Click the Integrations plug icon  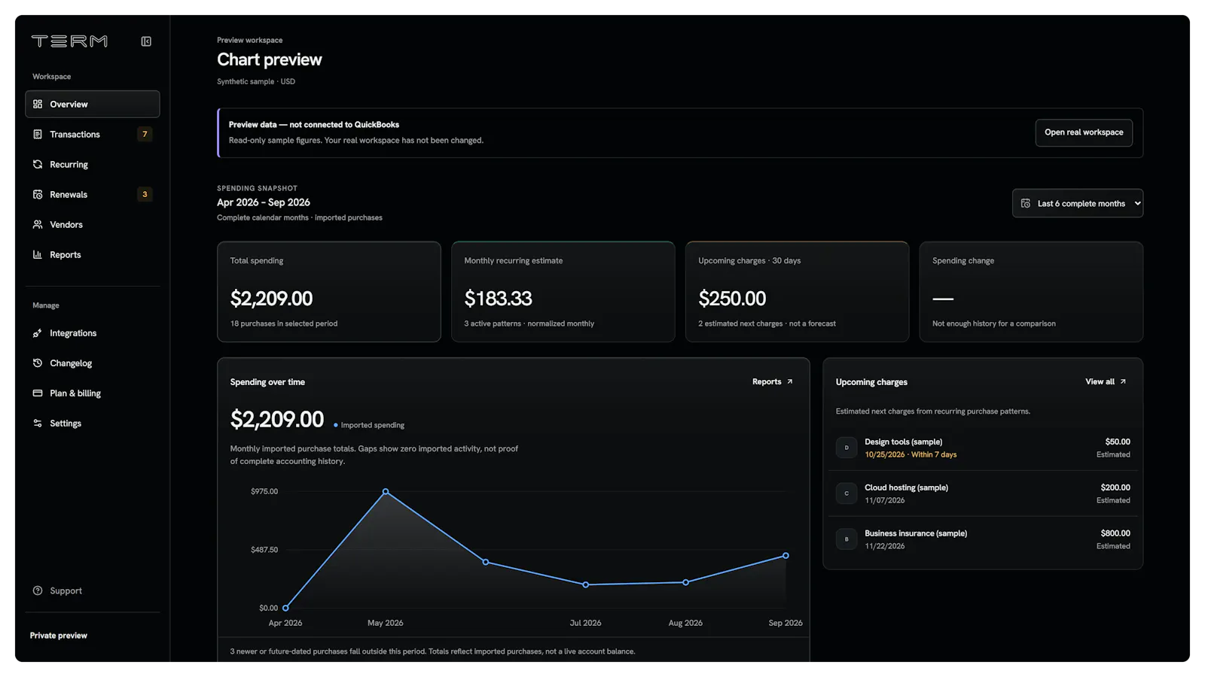click(x=38, y=332)
